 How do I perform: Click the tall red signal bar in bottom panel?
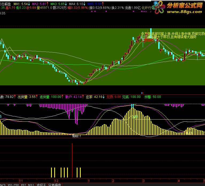click(72, 160)
